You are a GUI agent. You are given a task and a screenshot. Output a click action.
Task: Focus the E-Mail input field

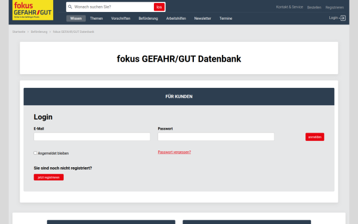(92, 137)
